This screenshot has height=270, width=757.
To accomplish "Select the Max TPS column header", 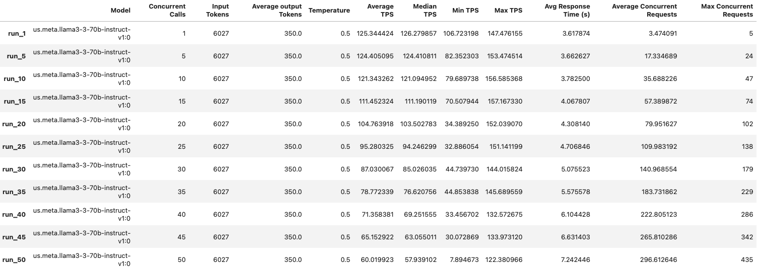I will tap(509, 11).
